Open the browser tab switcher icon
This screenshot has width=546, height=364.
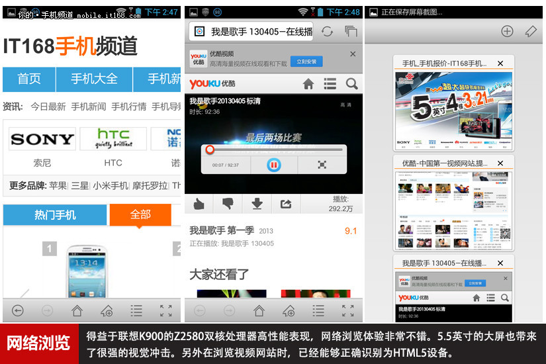pos(351,32)
